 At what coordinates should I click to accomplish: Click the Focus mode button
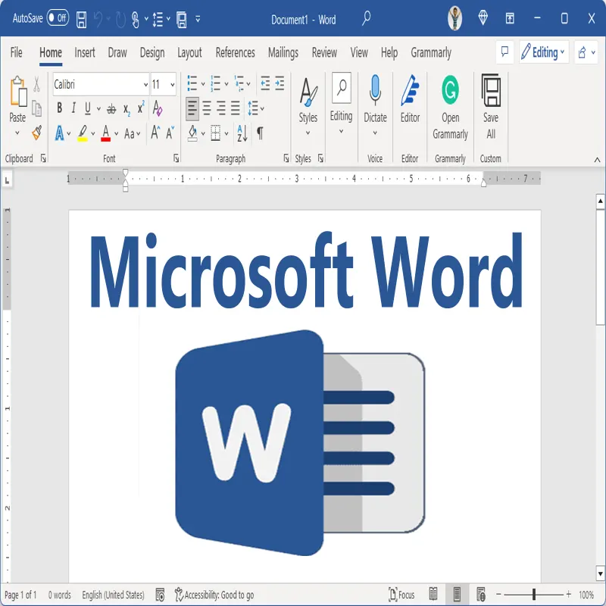tap(401, 594)
